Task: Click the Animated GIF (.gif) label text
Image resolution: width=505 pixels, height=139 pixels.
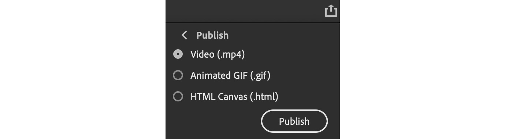Action: pyautogui.click(x=230, y=76)
